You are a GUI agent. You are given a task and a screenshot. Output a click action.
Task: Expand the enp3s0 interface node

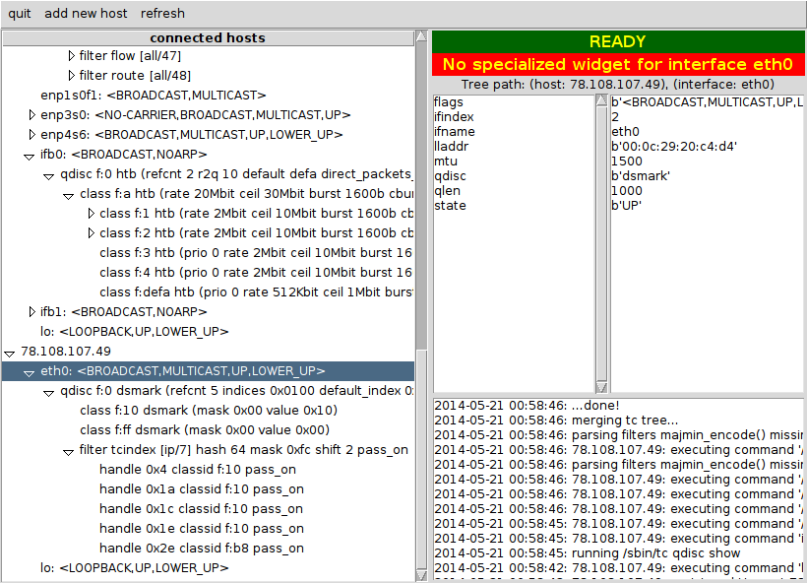click(32, 115)
